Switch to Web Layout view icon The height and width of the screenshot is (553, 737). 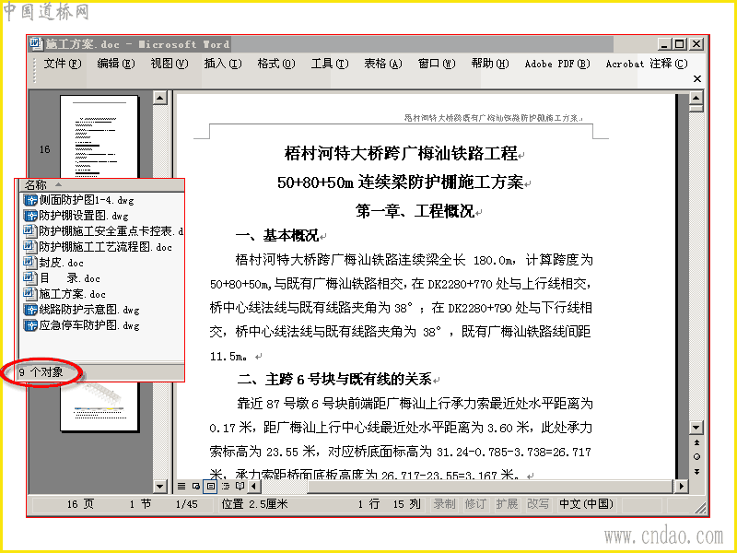[x=196, y=487]
